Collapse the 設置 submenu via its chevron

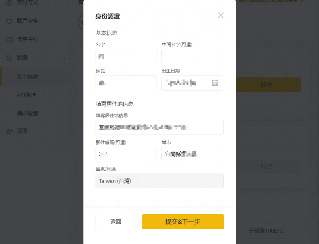(x=64, y=58)
